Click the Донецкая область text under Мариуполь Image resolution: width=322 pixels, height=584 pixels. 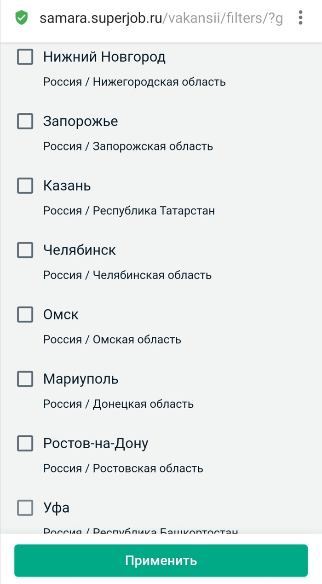pos(118,404)
